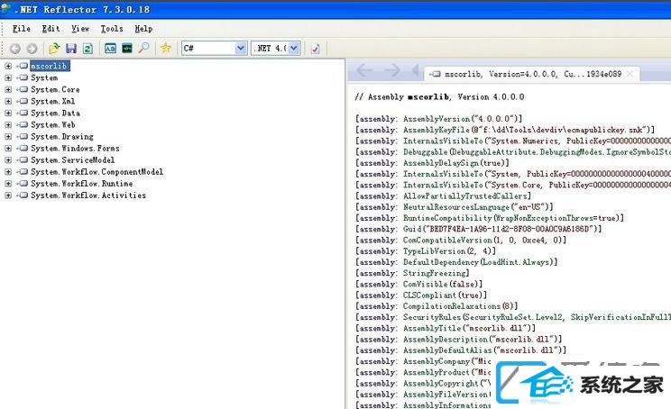Open the View menu

coord(80,29)
